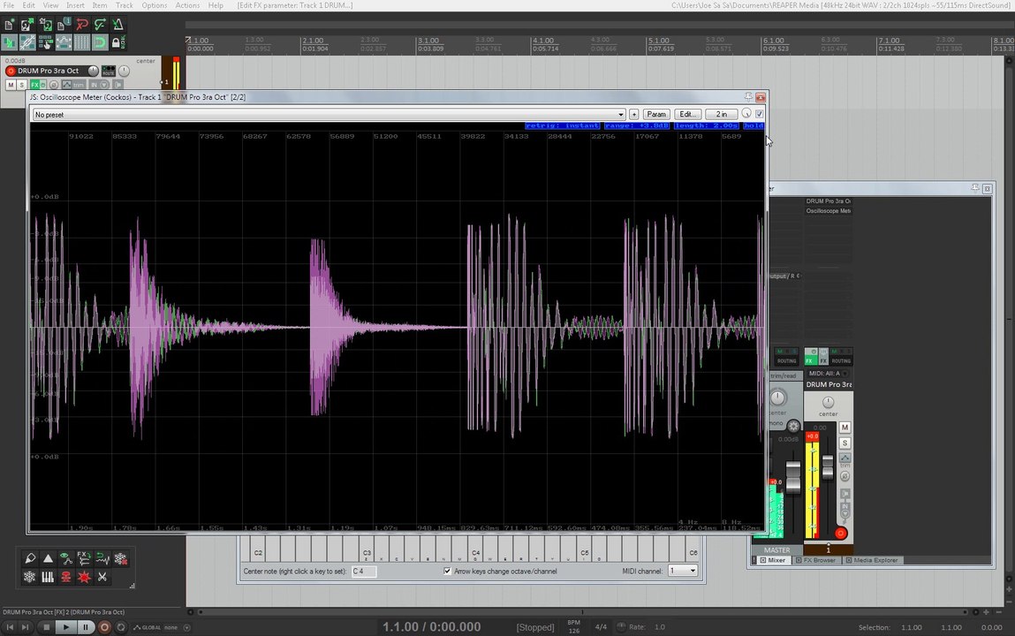Image resolution: width=1015 pixels, height=636 pixels.
Task: Toggle FX bypass checkbox in oscilloscope window
Action: (x=760, y=114)
